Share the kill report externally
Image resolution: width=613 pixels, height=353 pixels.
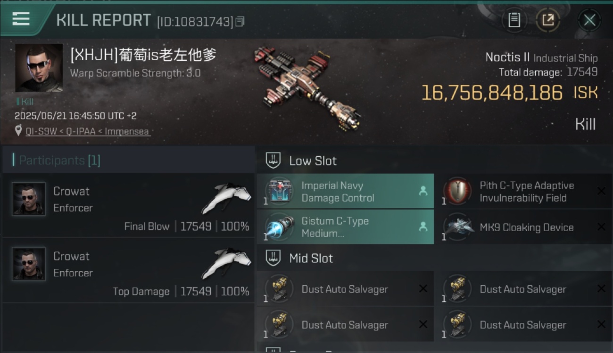[x=547, y=20]
